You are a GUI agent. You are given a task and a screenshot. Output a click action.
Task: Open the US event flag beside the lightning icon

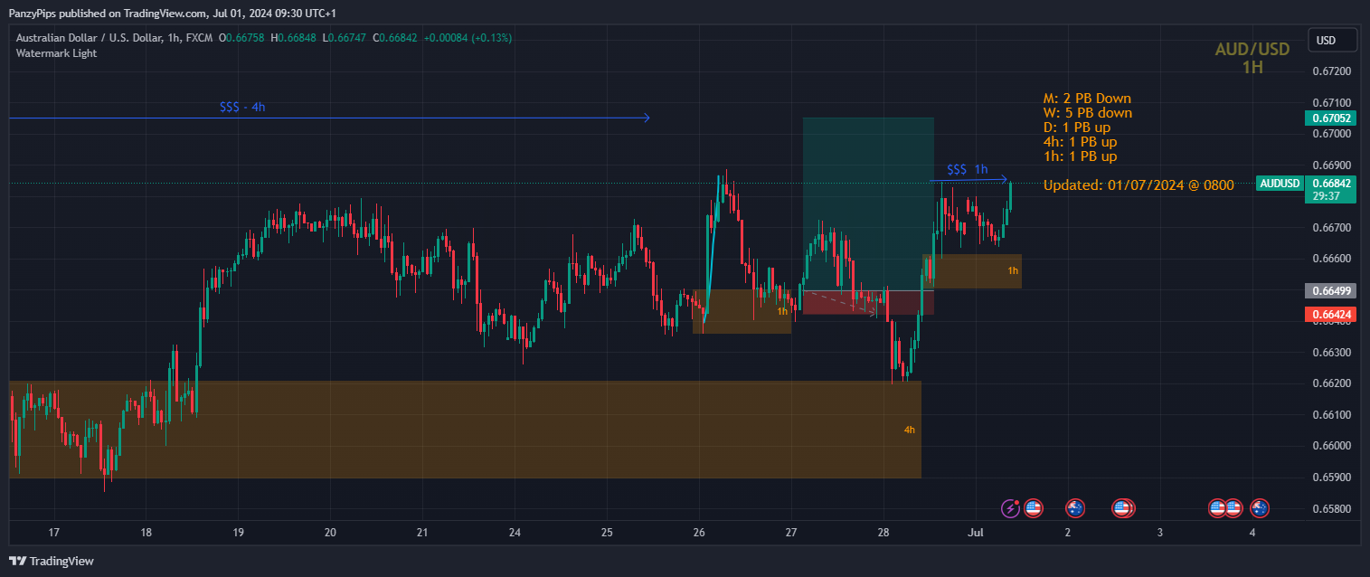[1033, 508]
